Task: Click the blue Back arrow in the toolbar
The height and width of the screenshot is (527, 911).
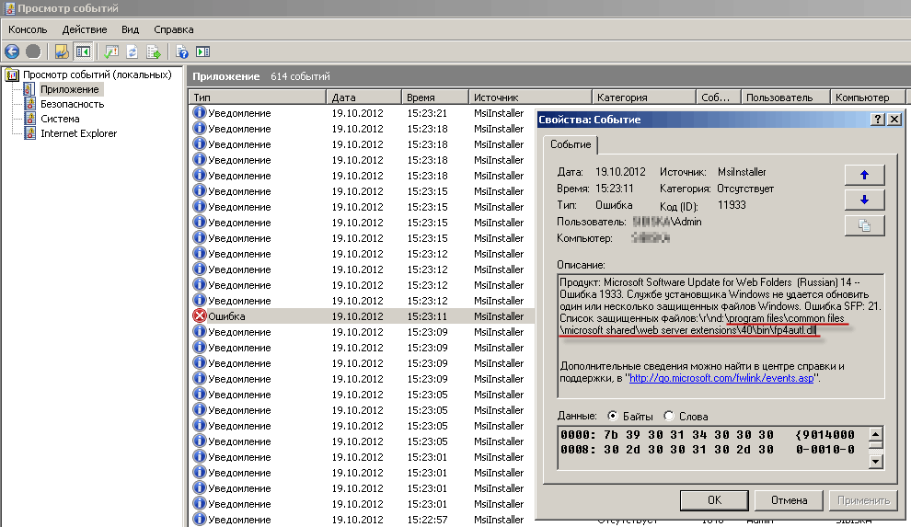Action: [x=12, y=52]
